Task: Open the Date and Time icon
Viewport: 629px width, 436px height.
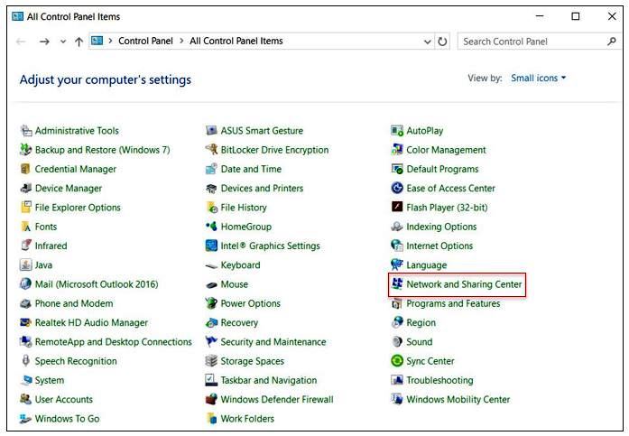Action: (x=211, y=169)
